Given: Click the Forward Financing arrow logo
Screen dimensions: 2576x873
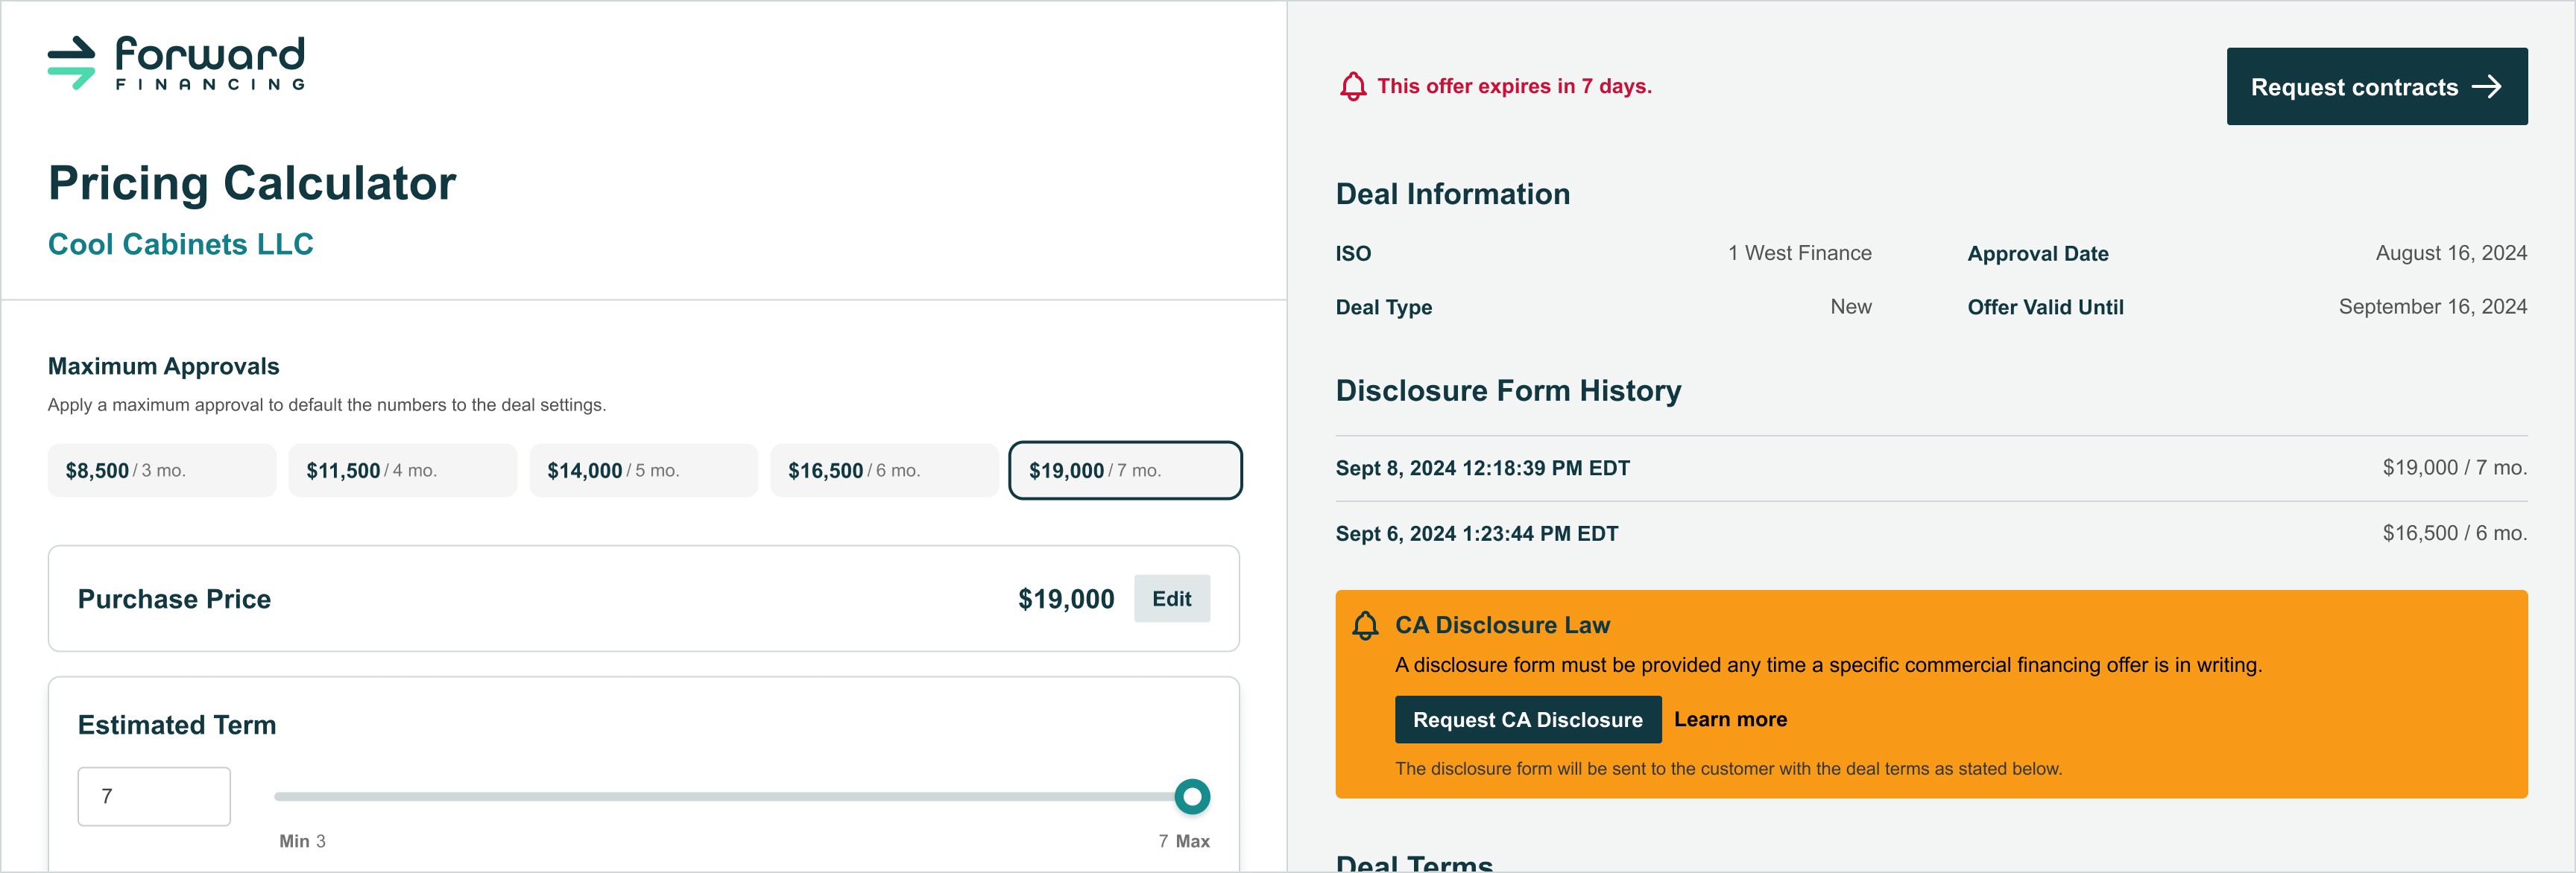Looking at the screenshot, I should pyautogui.click(x=71, y=63).
